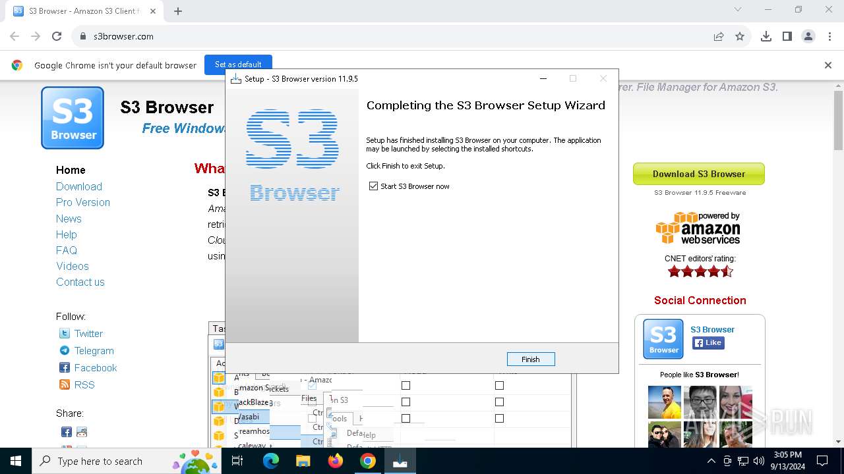Tick the first unchecked box in webpage table
Image resolution: width=844 pixels, height=474 pixels.
point(406,385)
